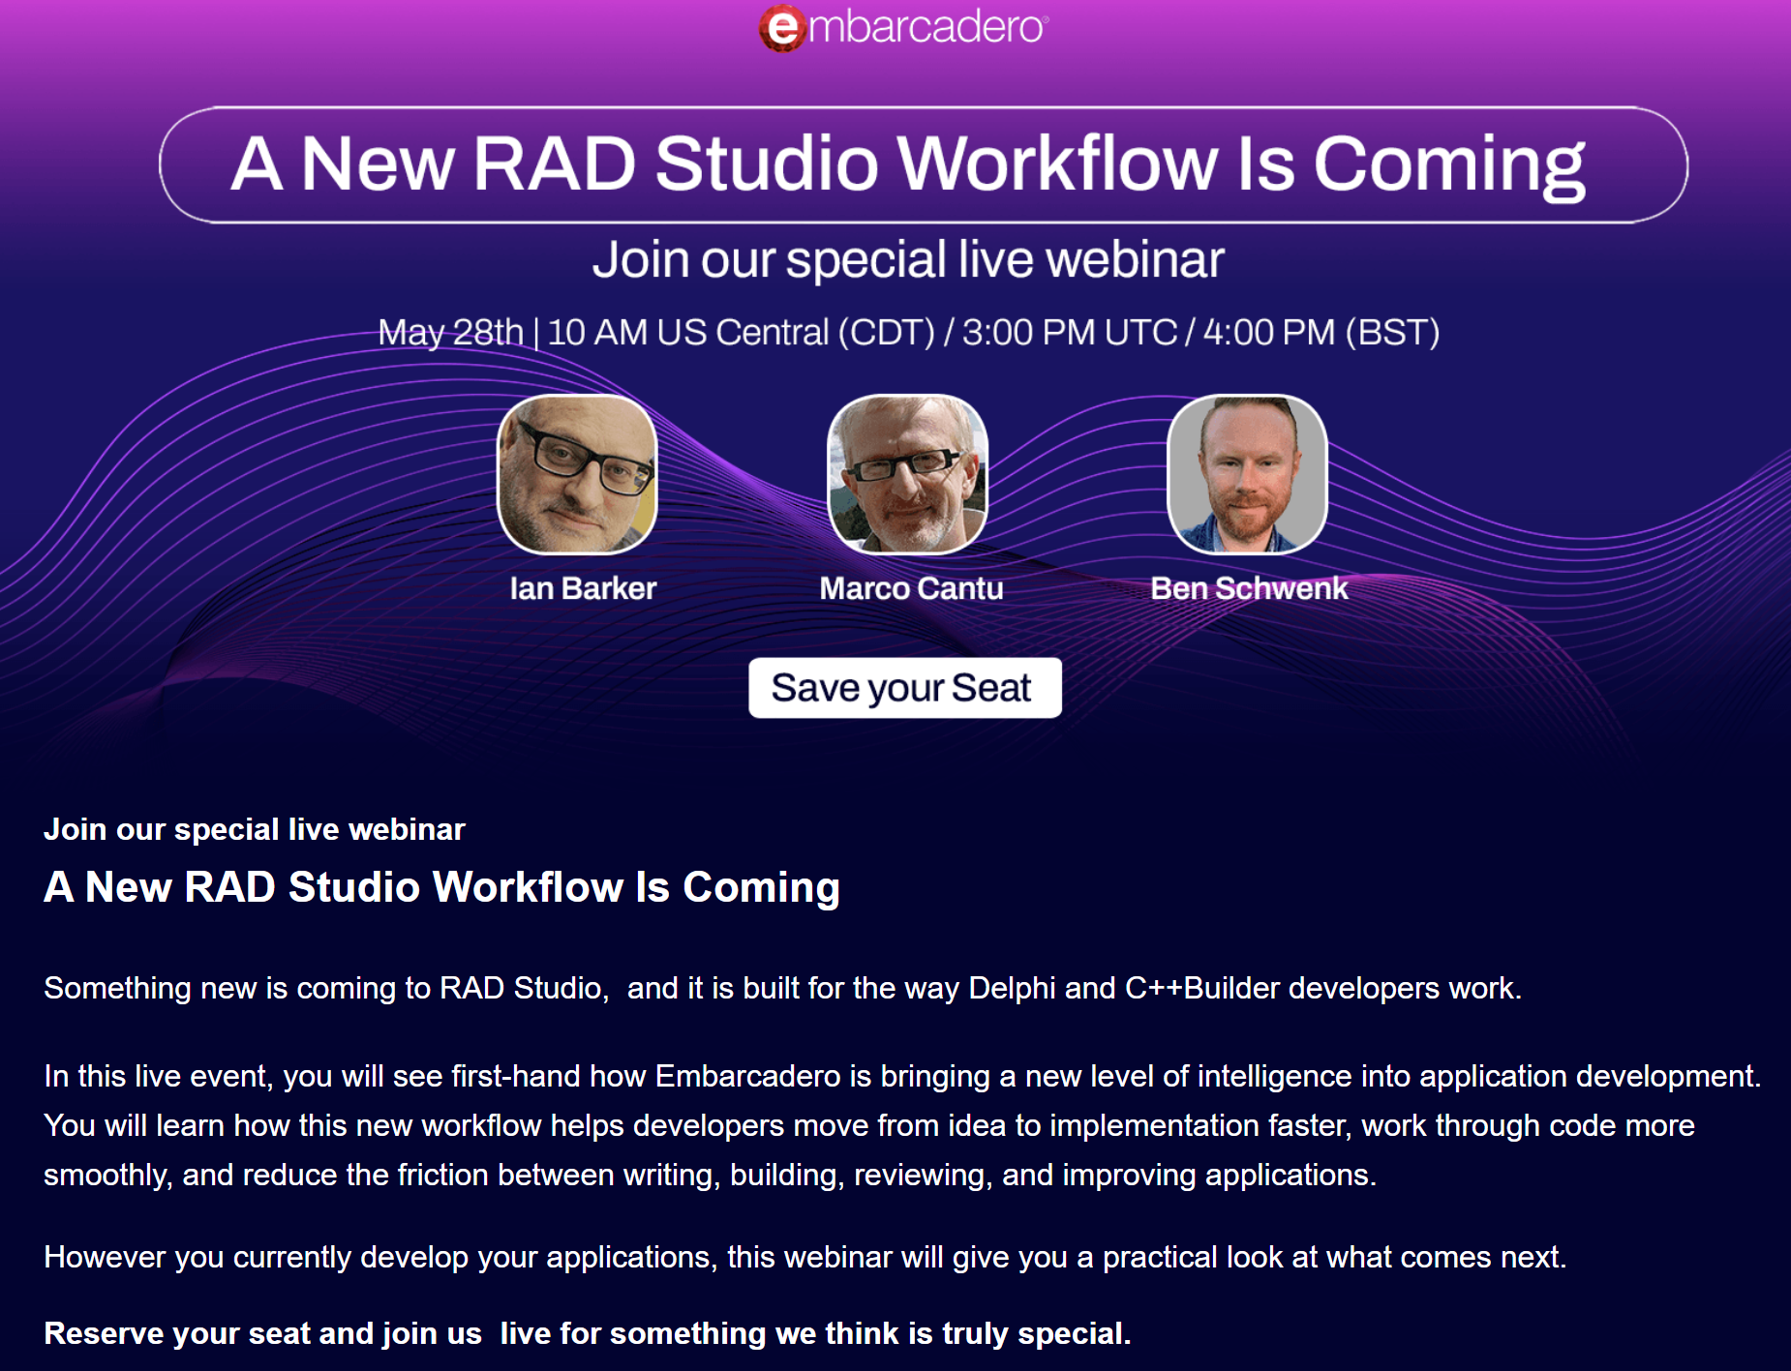Click the paragraph starting 'However you currently develop'
Image resolution: width=1791 pixels, height=1371 pixels.
coord(804,1257)
